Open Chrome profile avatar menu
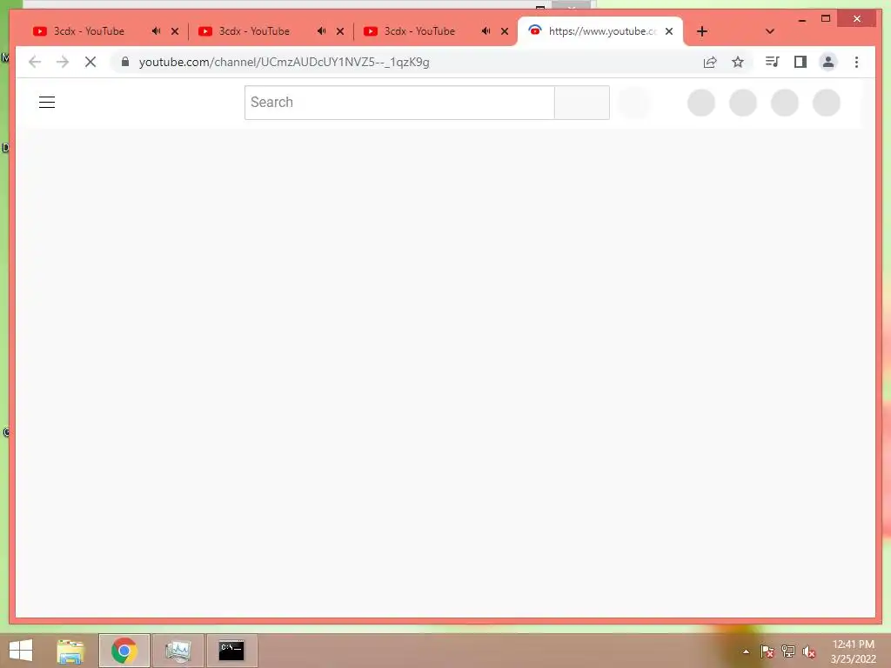 click(828, 62)
